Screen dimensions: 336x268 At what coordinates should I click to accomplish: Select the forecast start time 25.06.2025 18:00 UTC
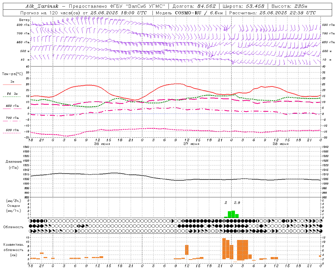pyautogui.click(x=119, y=13)
